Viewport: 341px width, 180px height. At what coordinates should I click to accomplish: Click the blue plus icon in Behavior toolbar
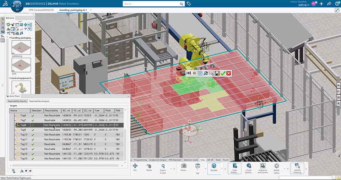coord(26,25)
